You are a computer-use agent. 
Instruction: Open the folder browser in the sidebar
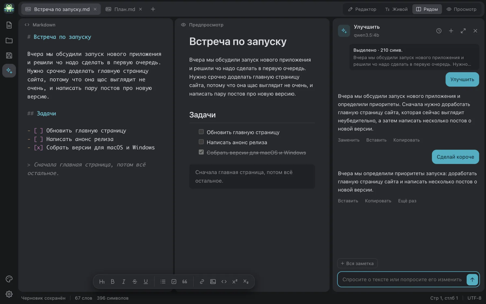pos(9,41)
